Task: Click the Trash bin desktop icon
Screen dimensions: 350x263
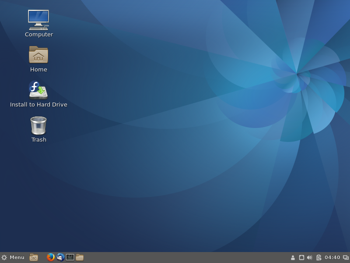Action: (x=38, y=125)
